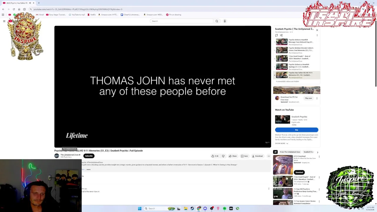
Task: Open more video actions ellipsis
Action: pos(269,156)
